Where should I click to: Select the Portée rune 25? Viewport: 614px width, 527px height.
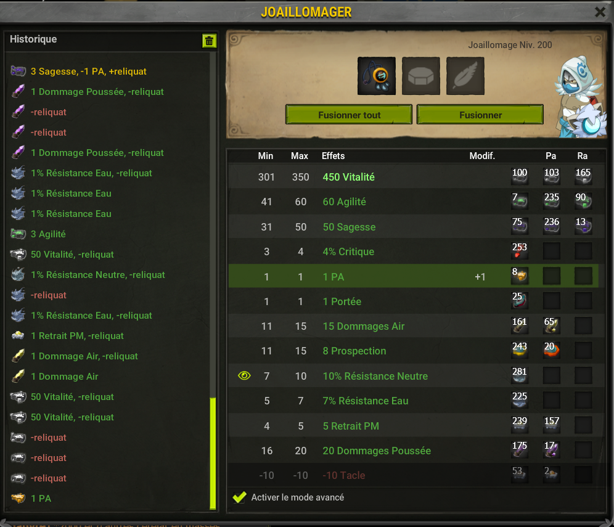[x=520, y=301]
